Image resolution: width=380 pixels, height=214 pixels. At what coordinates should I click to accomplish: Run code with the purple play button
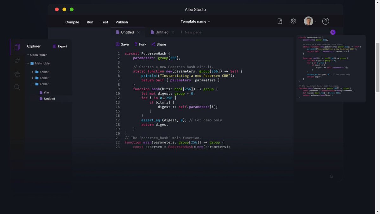pyautogui.click(x=332, y=32)
